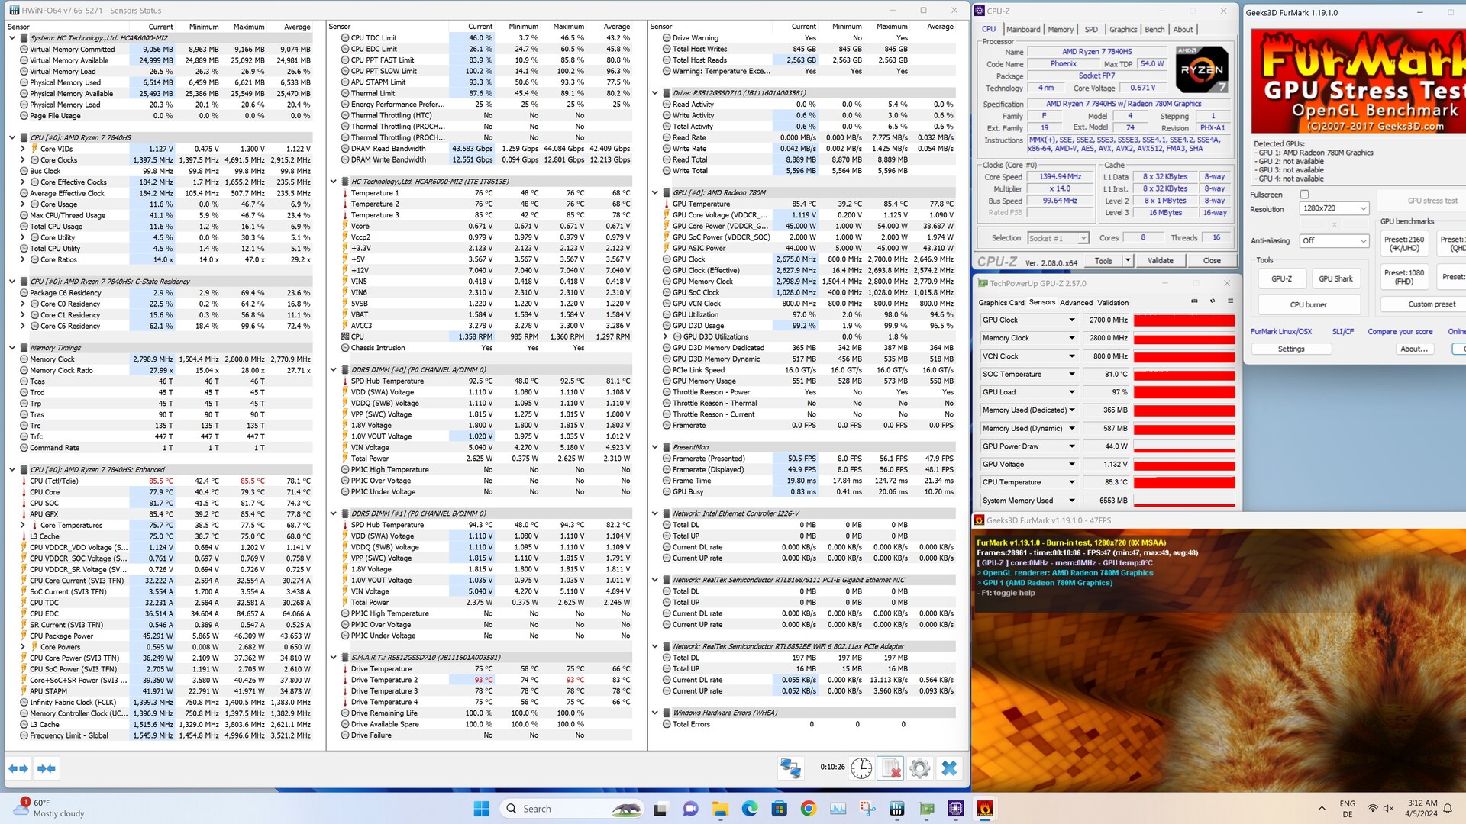
Task: Click GPU-Z screenshot camera icon
Action: [1194, 301]
